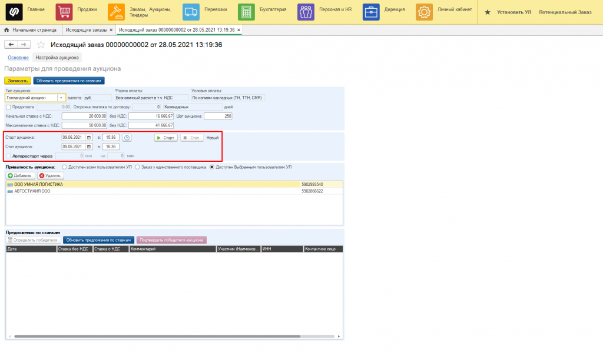Open the Перевозки truck section
603x353 pixels.
[x=191, y=12]
